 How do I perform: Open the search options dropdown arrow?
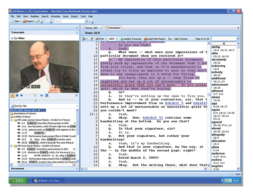pos(90,21)
